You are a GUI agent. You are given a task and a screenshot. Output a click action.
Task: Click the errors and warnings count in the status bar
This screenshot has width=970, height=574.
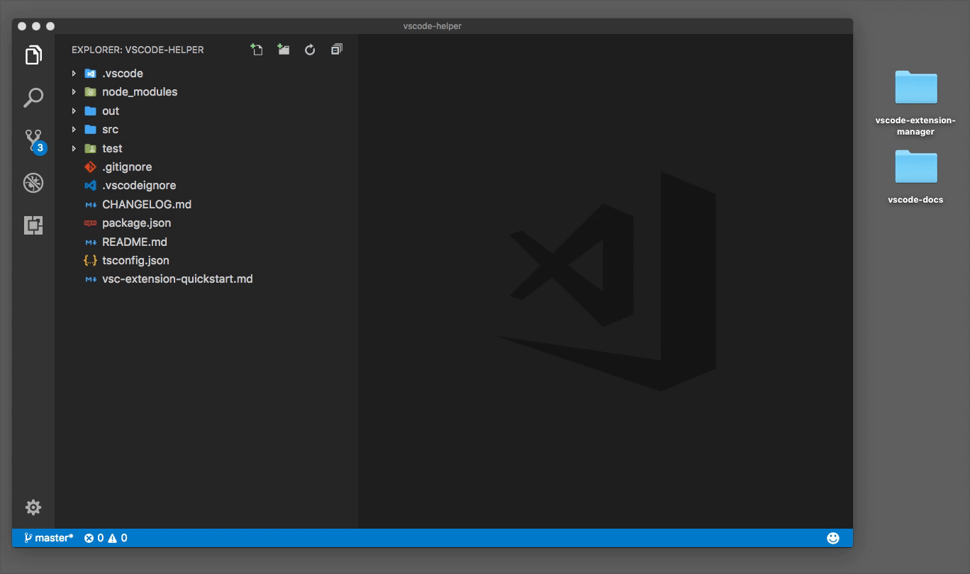coord(106,538)
